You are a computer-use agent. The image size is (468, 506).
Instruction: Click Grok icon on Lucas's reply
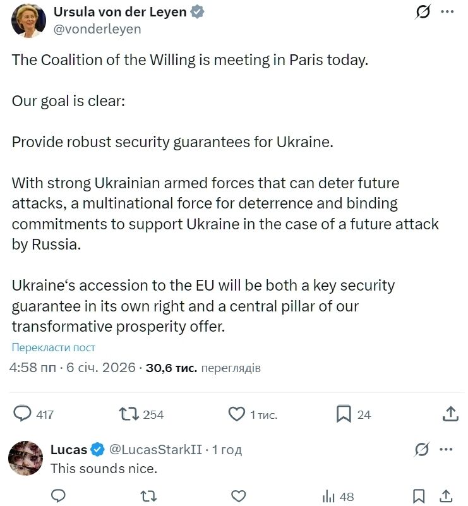421,450
